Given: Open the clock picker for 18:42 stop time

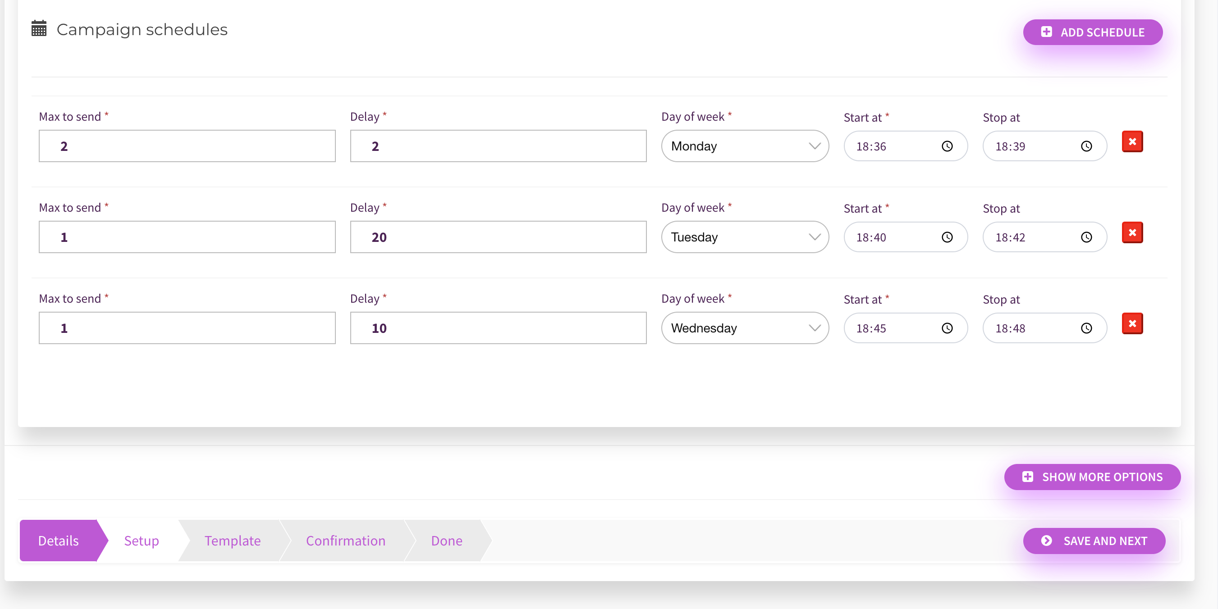Looking at the screenshot, I should (1086, 237).
